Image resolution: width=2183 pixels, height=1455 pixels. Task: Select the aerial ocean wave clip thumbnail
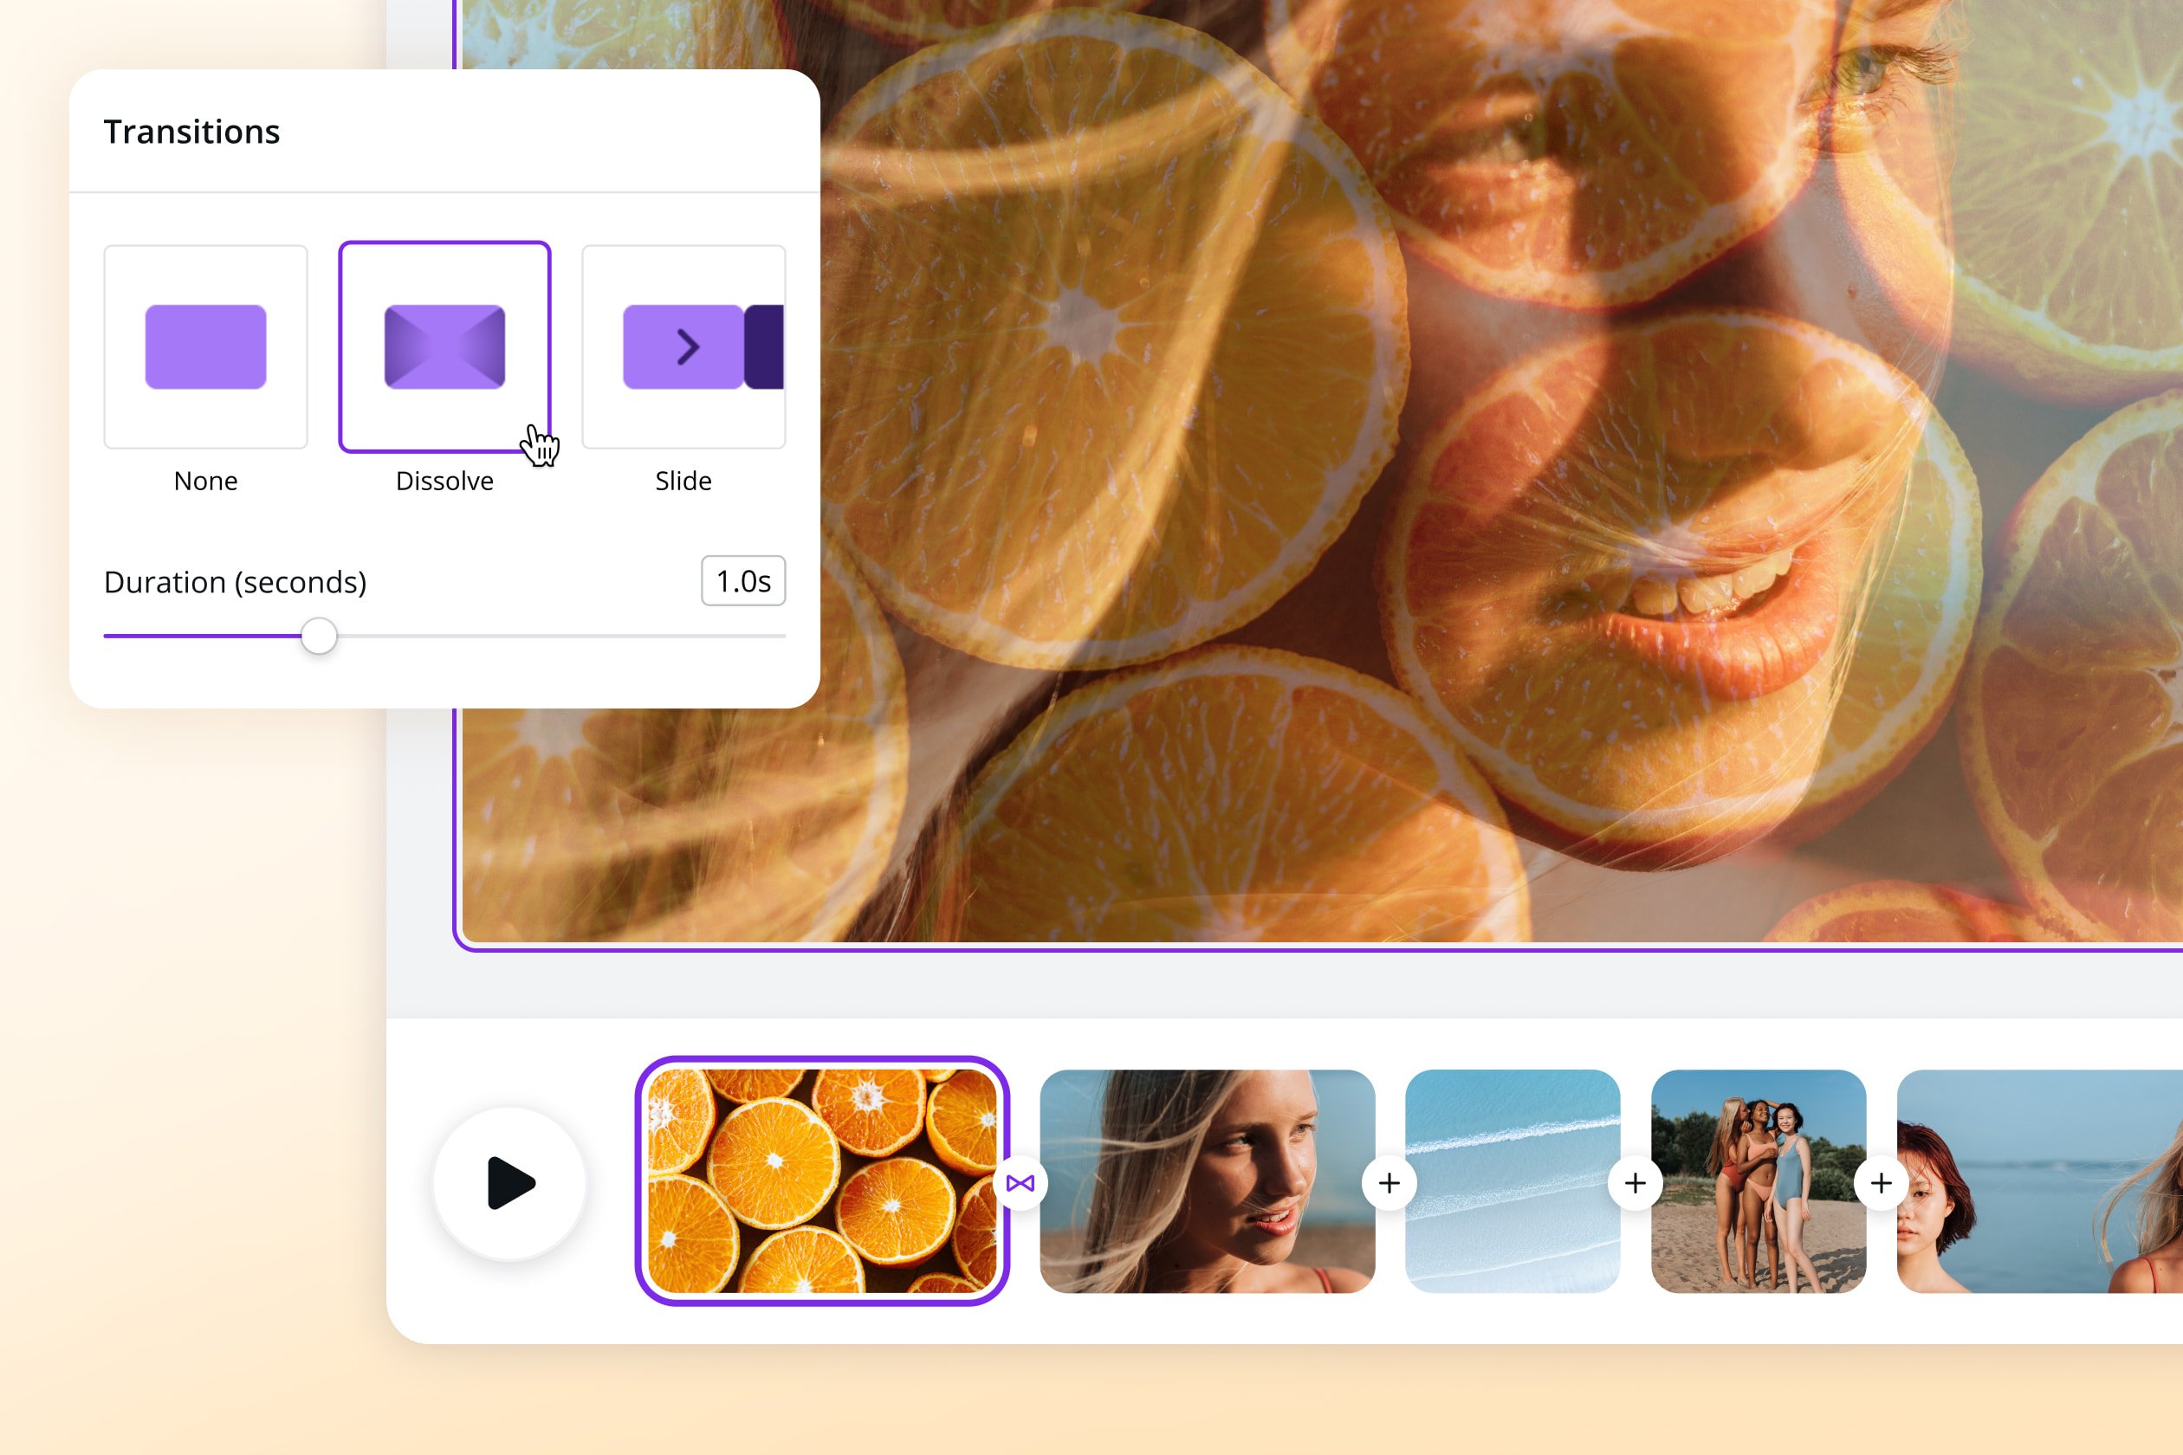coord(1513,1181)
